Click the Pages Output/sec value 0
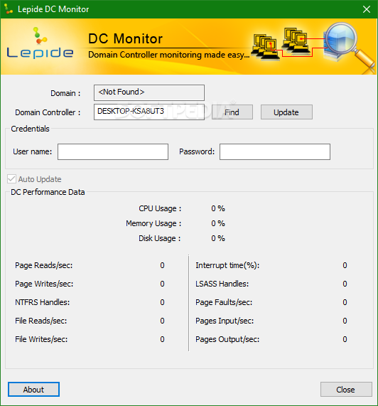Viewport: 378px width, 406px height. tap(345, 339)
